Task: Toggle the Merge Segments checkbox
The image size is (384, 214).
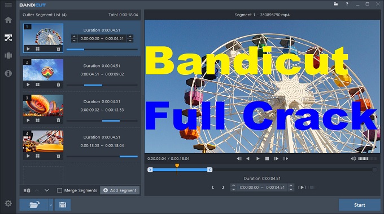Action: (x=59, y=190)
